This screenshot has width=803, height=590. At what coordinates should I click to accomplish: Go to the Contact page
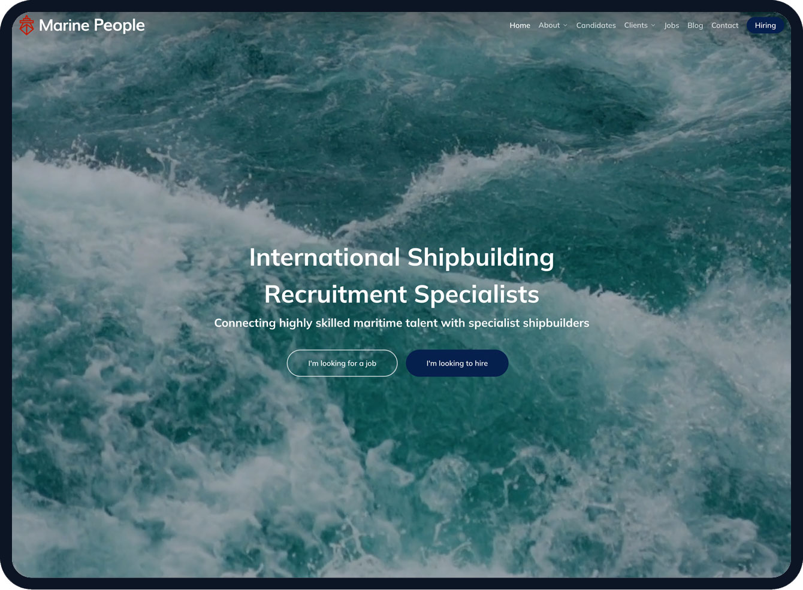724,25
